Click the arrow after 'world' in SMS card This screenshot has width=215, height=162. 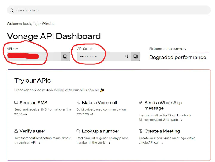25,114
